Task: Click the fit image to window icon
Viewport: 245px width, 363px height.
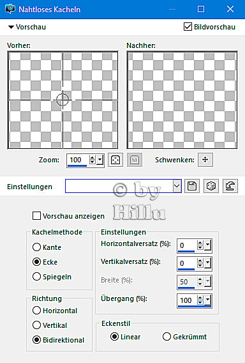Action: coord(115,160)
